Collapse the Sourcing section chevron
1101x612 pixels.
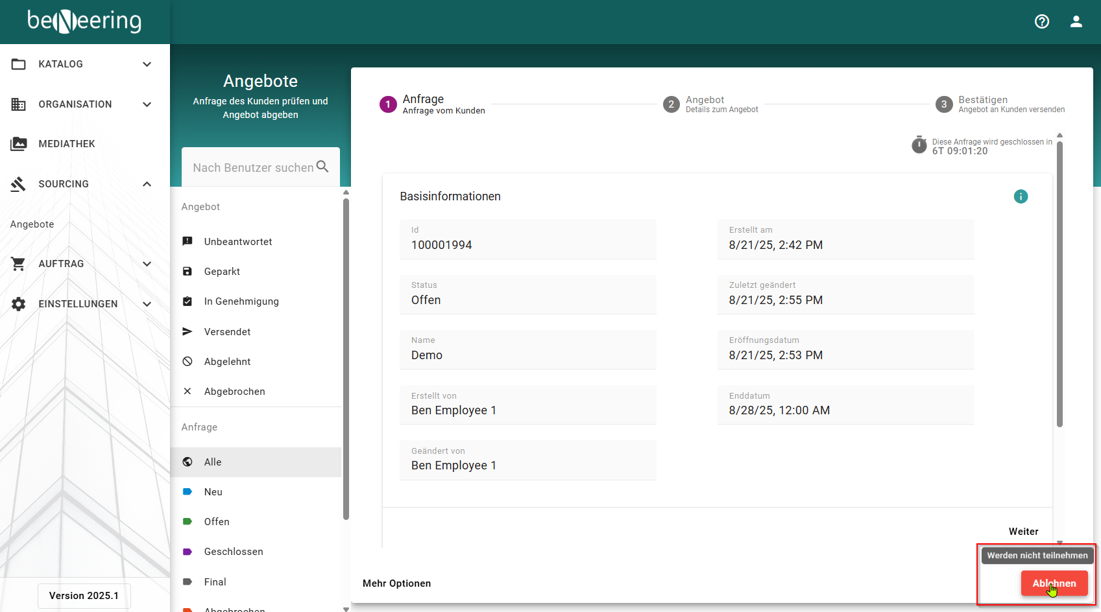coord(147,184)
